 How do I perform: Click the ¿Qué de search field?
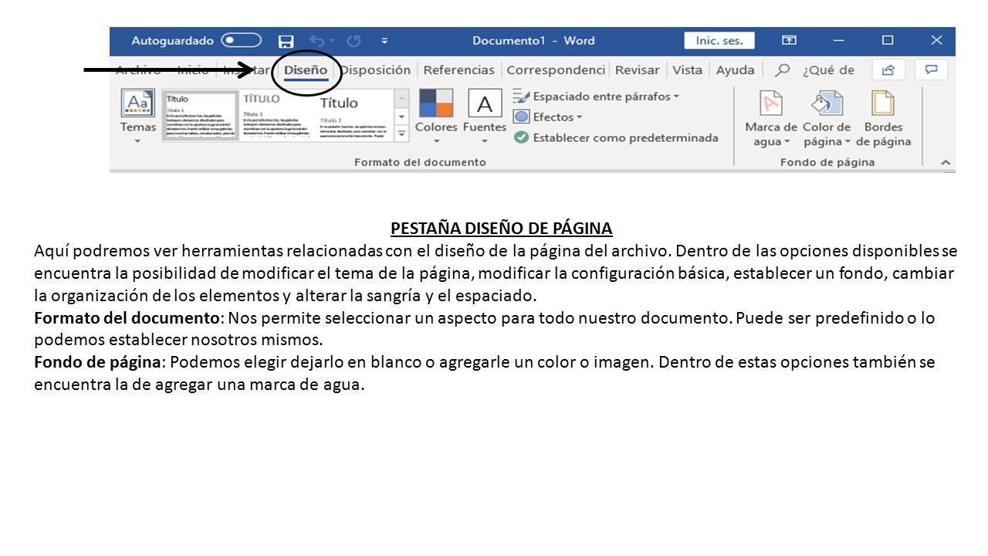pyautogui.click(x=828, y=70)
